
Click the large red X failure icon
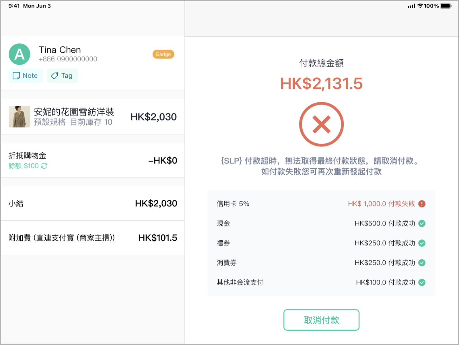point(321,124)
